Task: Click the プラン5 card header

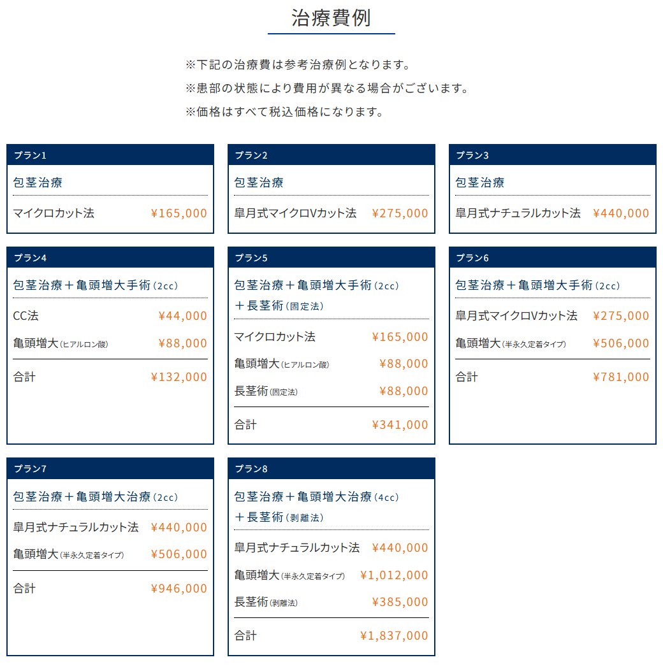Action: click(x=331, y=257)
